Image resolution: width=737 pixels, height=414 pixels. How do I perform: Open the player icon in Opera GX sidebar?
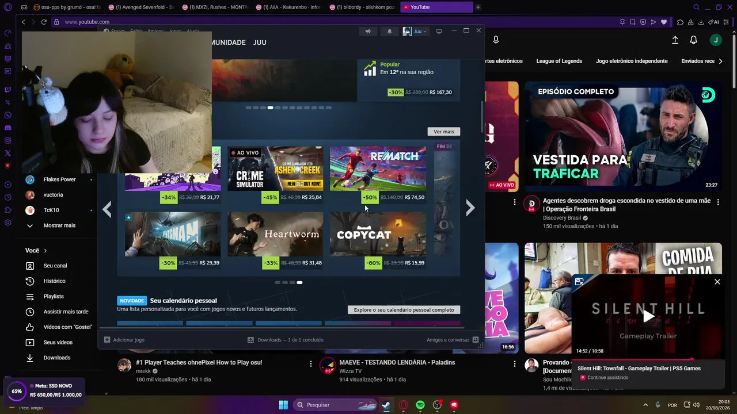[8, 185]
